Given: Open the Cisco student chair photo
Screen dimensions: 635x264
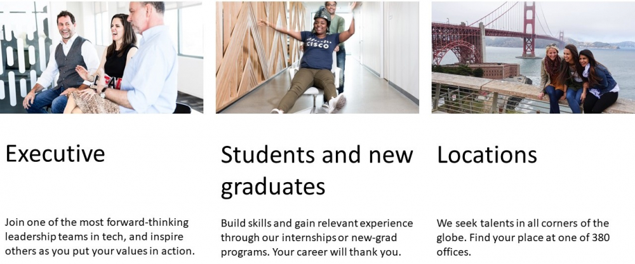Looking at the screenshot, I should pyautogui.click(x=317, y=57).
